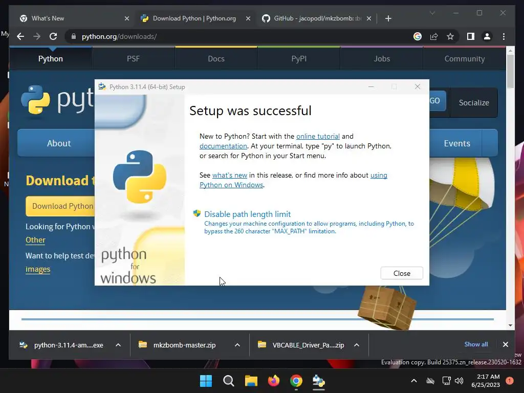Click volume icon in system tray
The width and height of the screenshot is (524, 393).
(x=459, y=381)
